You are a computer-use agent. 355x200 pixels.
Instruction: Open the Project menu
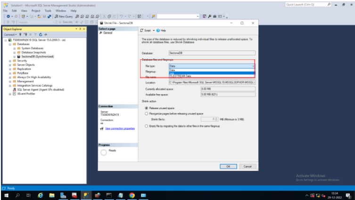pos(36,10)
